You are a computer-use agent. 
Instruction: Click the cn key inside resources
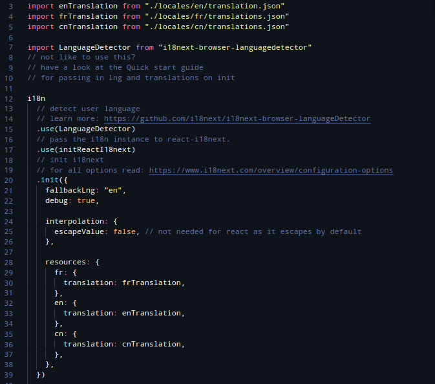tap(59, 334)
